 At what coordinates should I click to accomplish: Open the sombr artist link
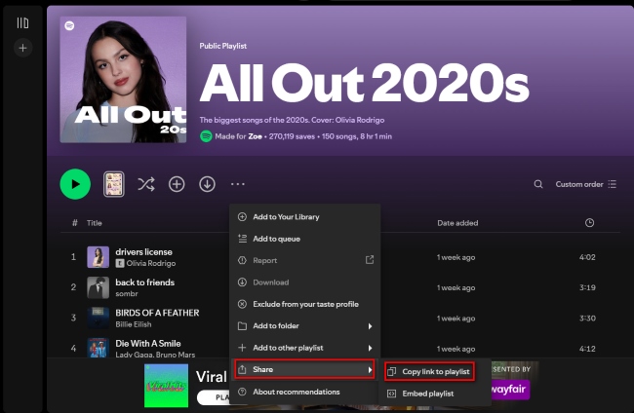(x=127, y=293)
